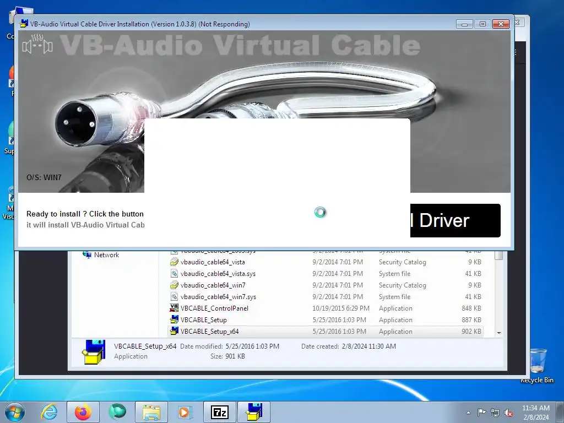The height and width of the screenshot is (423, 564).
Task: Select the VBCABLE_Setup_x64 application row
Action: click(326, 331)
